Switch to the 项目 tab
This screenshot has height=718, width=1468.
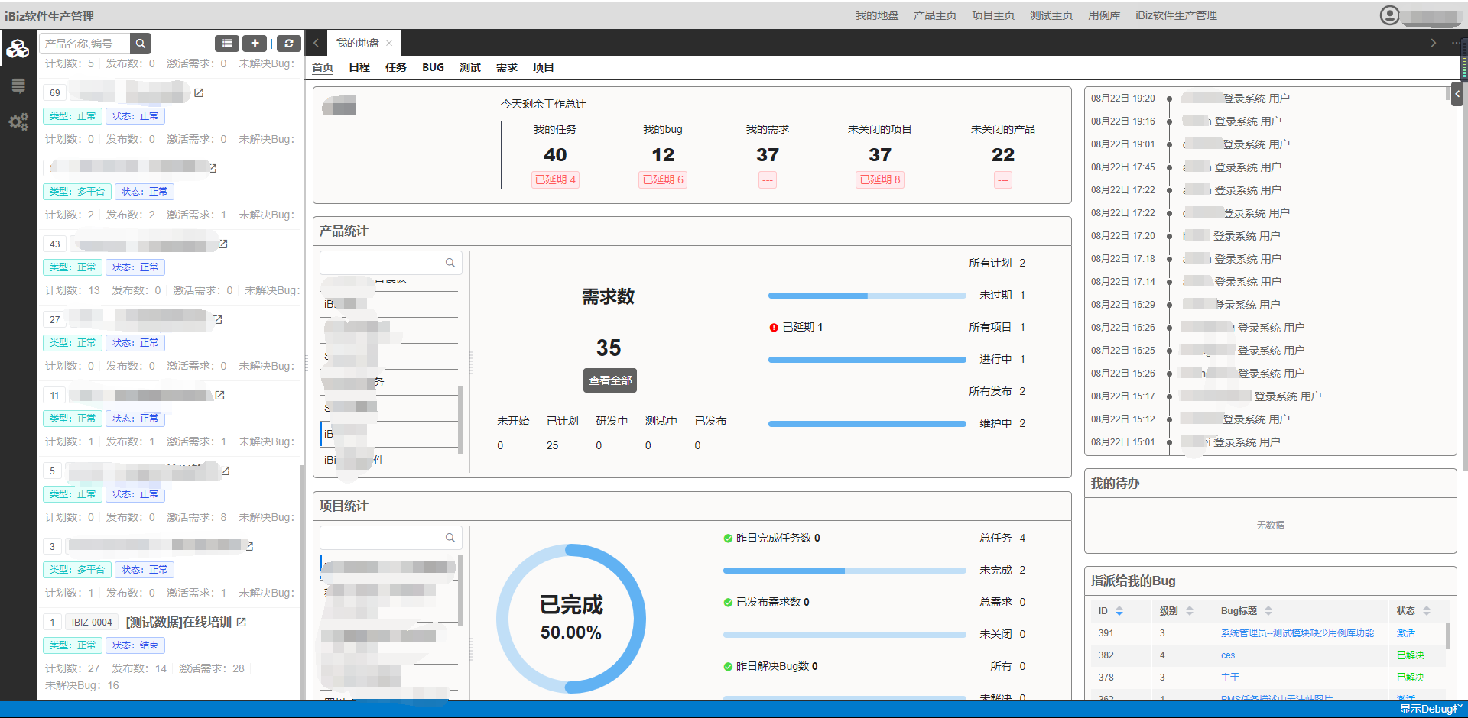(x=544, y=67)
